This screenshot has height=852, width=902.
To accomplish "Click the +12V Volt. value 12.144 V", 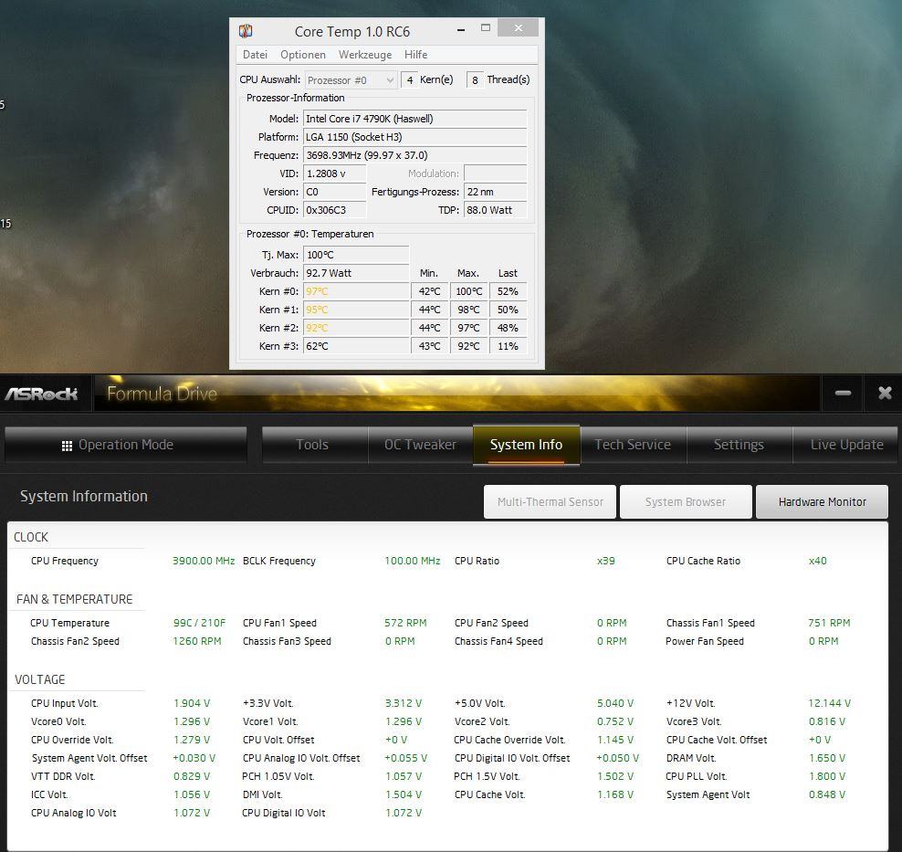I will (829, 703).
